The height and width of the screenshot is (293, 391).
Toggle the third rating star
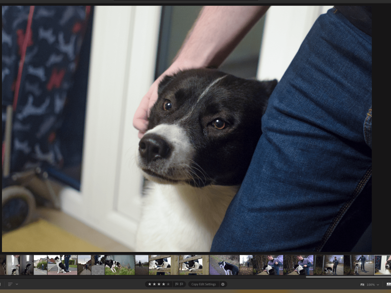[159, 284]
